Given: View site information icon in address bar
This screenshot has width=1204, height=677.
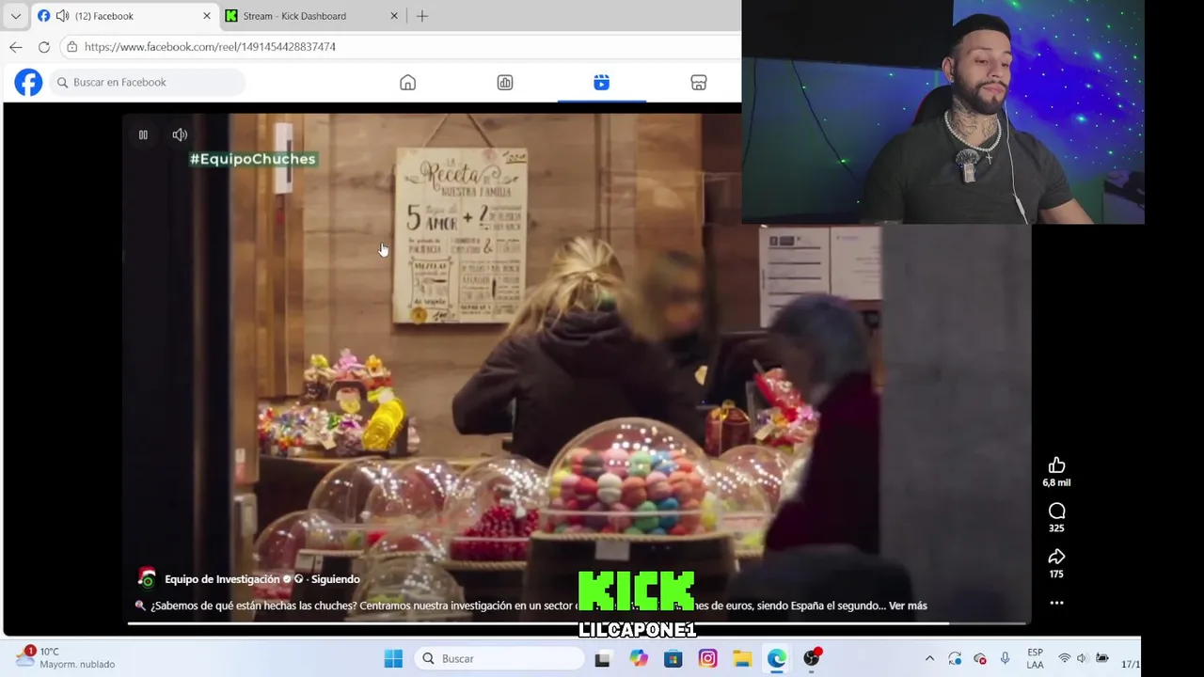Looking at the screenshot, I should 71,47.
